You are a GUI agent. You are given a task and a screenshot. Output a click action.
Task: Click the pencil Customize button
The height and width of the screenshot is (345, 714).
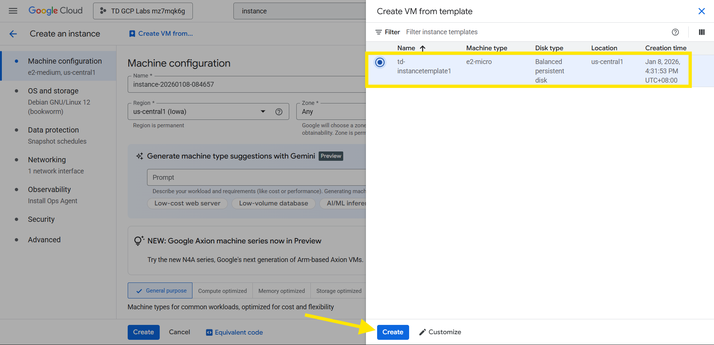(x=440, y=332)
